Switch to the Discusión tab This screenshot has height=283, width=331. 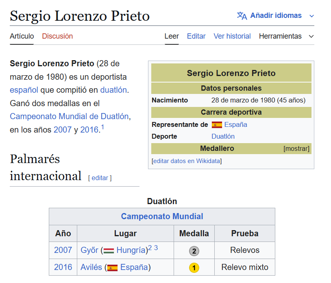tap(57, 36)
